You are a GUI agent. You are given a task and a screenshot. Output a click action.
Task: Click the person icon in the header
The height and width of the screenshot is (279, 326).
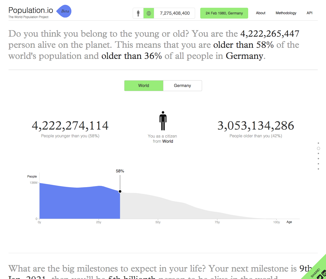tap(138, 13)
